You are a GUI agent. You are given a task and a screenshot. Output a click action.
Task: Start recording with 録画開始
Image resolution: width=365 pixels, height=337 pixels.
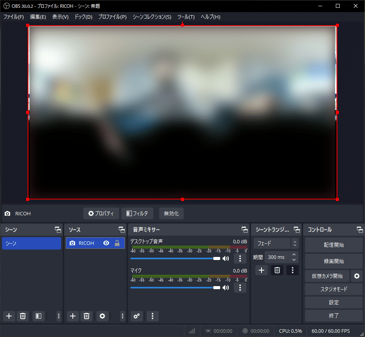pyautogui.click(x=334, y=261)
